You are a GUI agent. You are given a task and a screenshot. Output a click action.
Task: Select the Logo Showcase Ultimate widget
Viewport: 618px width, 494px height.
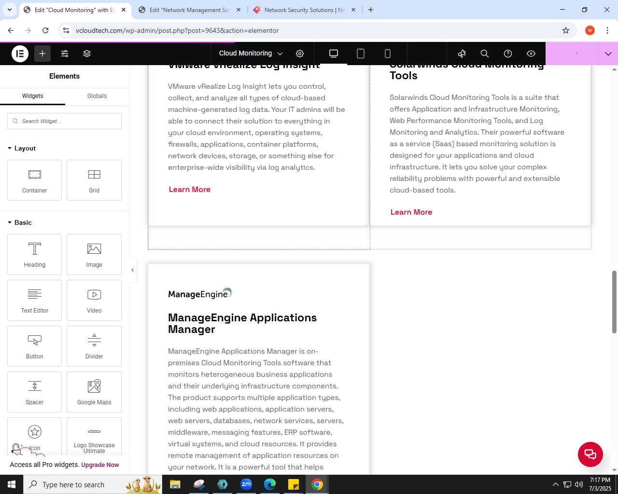[94, 437]
